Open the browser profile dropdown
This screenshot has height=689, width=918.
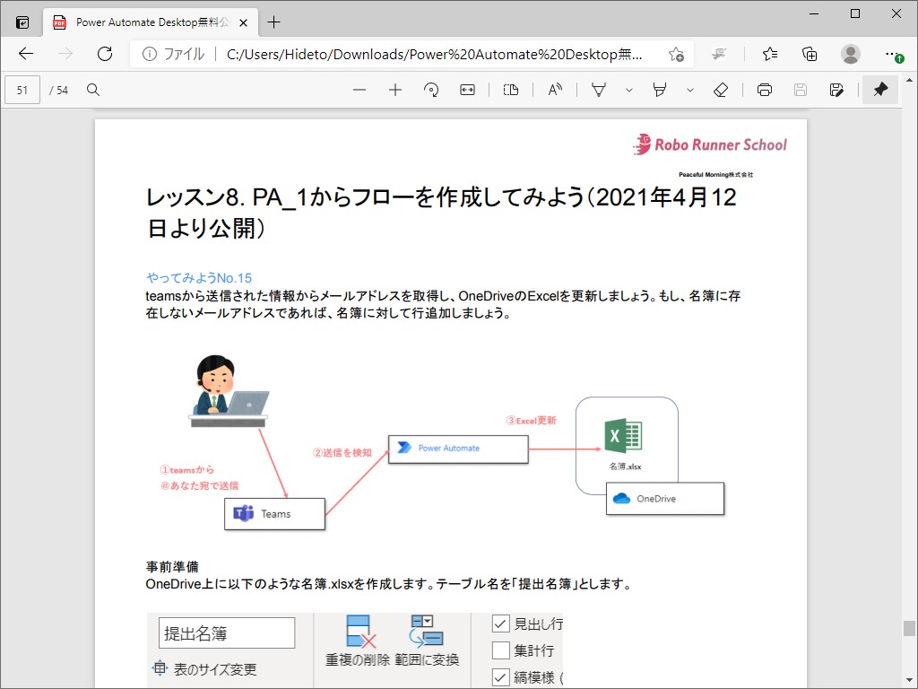click(850, 54)
